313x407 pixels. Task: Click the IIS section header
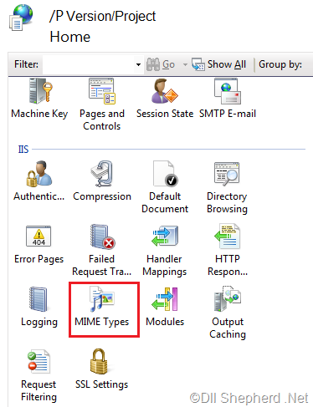coord(23,149)
